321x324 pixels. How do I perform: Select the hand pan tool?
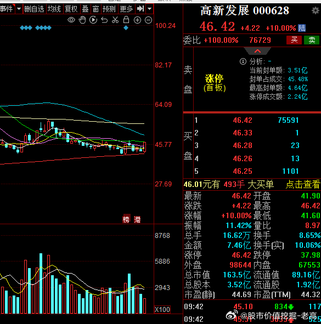[x=82, y=20]
